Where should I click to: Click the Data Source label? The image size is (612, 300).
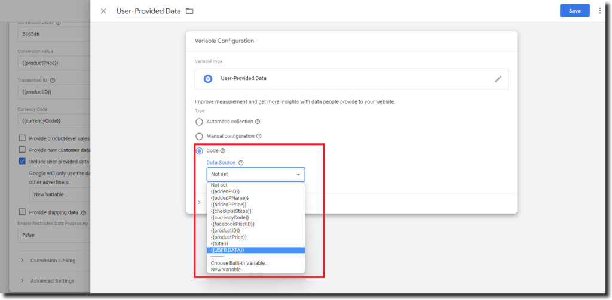coord(221,163)
